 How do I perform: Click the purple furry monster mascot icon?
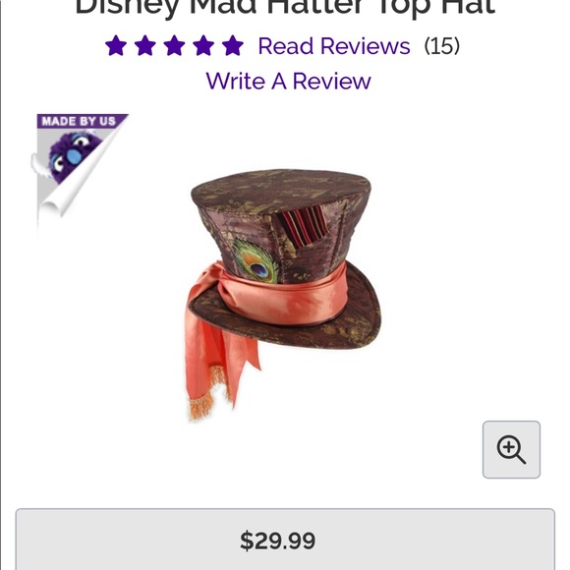74,156
